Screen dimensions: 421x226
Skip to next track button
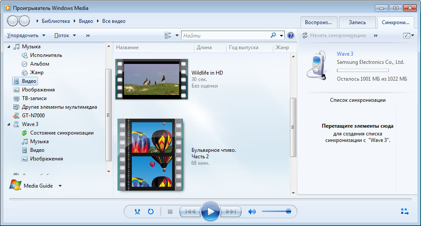point(231,212)
